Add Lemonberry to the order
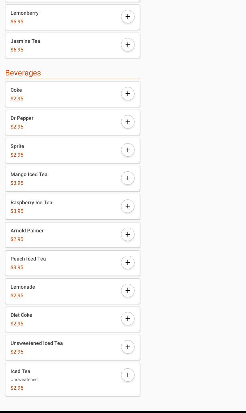 pos(128,17)
